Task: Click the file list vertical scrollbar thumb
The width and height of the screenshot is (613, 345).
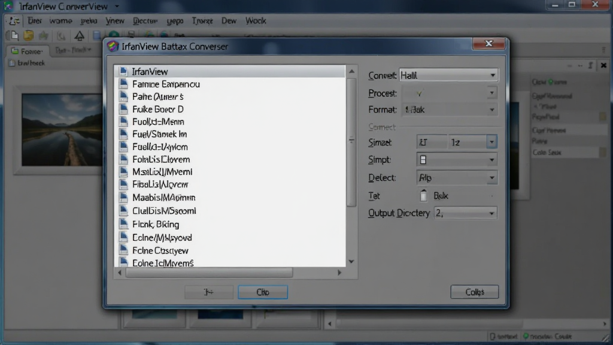Action: coord(351,141)
